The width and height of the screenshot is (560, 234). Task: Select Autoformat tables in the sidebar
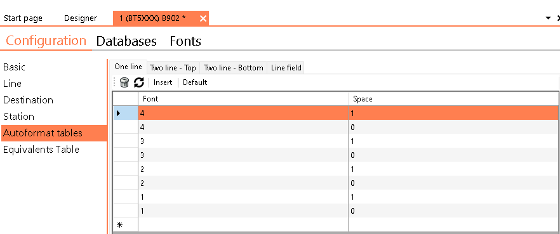click(54, 133)
